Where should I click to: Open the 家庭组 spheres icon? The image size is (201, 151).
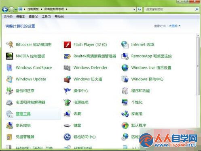125,114
